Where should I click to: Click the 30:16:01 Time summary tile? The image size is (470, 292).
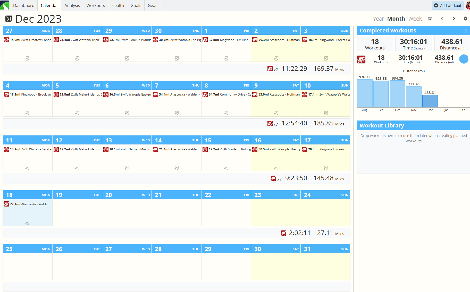click(414, 44)
